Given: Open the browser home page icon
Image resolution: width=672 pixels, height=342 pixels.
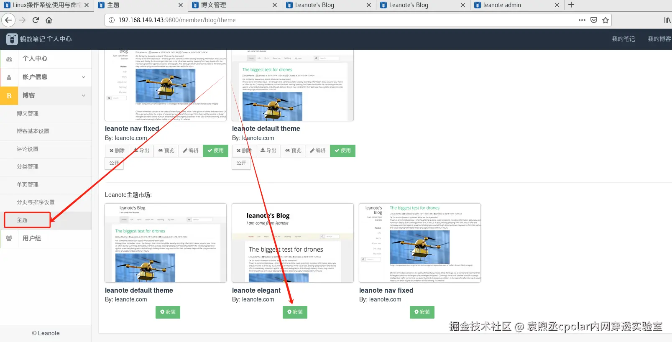Looking at the screenshot, I should point(49,20).
